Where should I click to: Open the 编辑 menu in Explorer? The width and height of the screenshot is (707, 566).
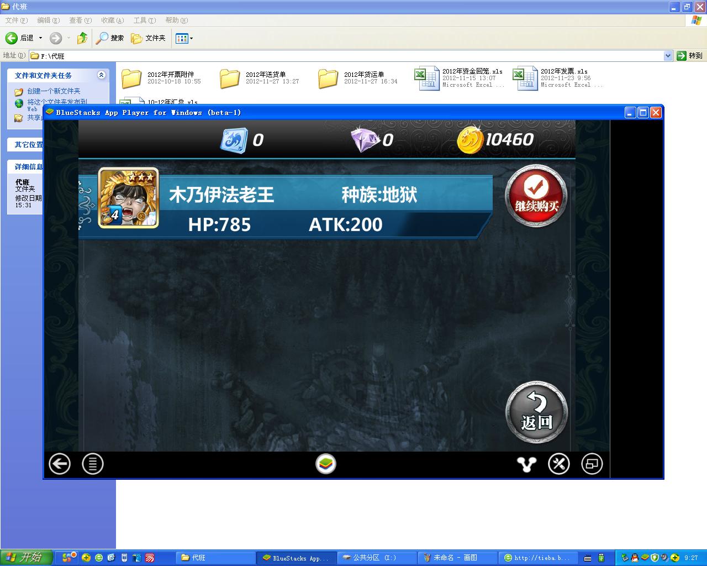[49, 20]
